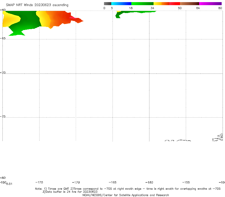Click the orange wind region near -172 longitude

click(x=60, y=18)
